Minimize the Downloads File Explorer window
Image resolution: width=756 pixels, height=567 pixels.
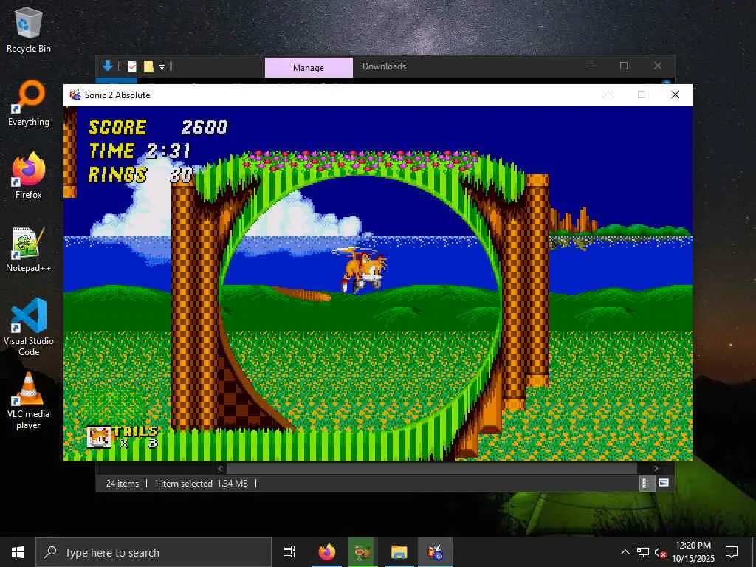(x=591, y=66)
